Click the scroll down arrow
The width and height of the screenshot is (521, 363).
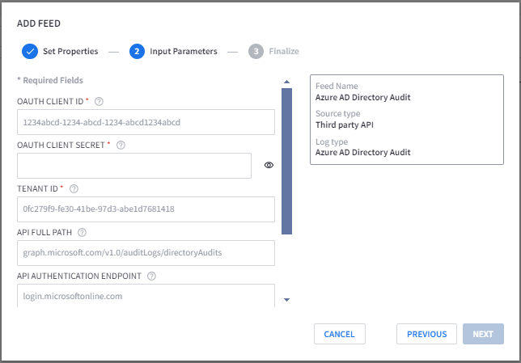coord(286,300)
